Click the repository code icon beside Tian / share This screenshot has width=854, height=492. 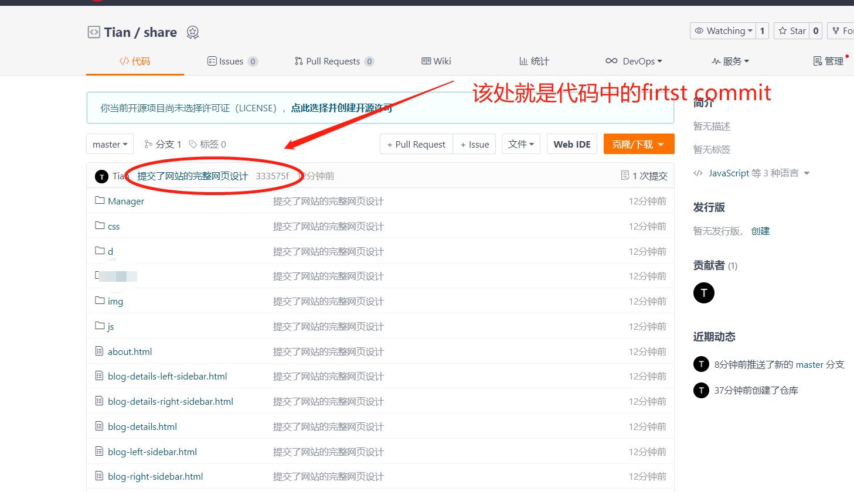(x=94, y=32)
